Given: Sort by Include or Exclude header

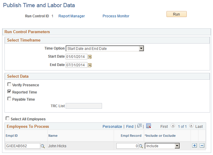Looking at the screenshot, I should click(160, 136).
